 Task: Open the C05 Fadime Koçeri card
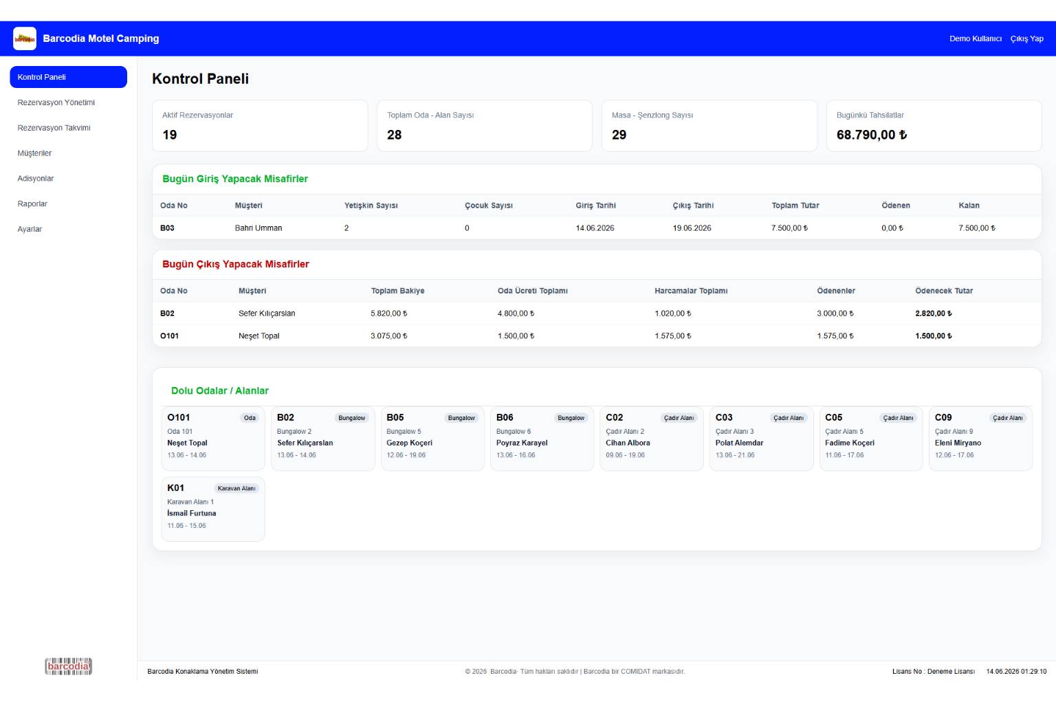pyautogui.click(x=871, y=439)
